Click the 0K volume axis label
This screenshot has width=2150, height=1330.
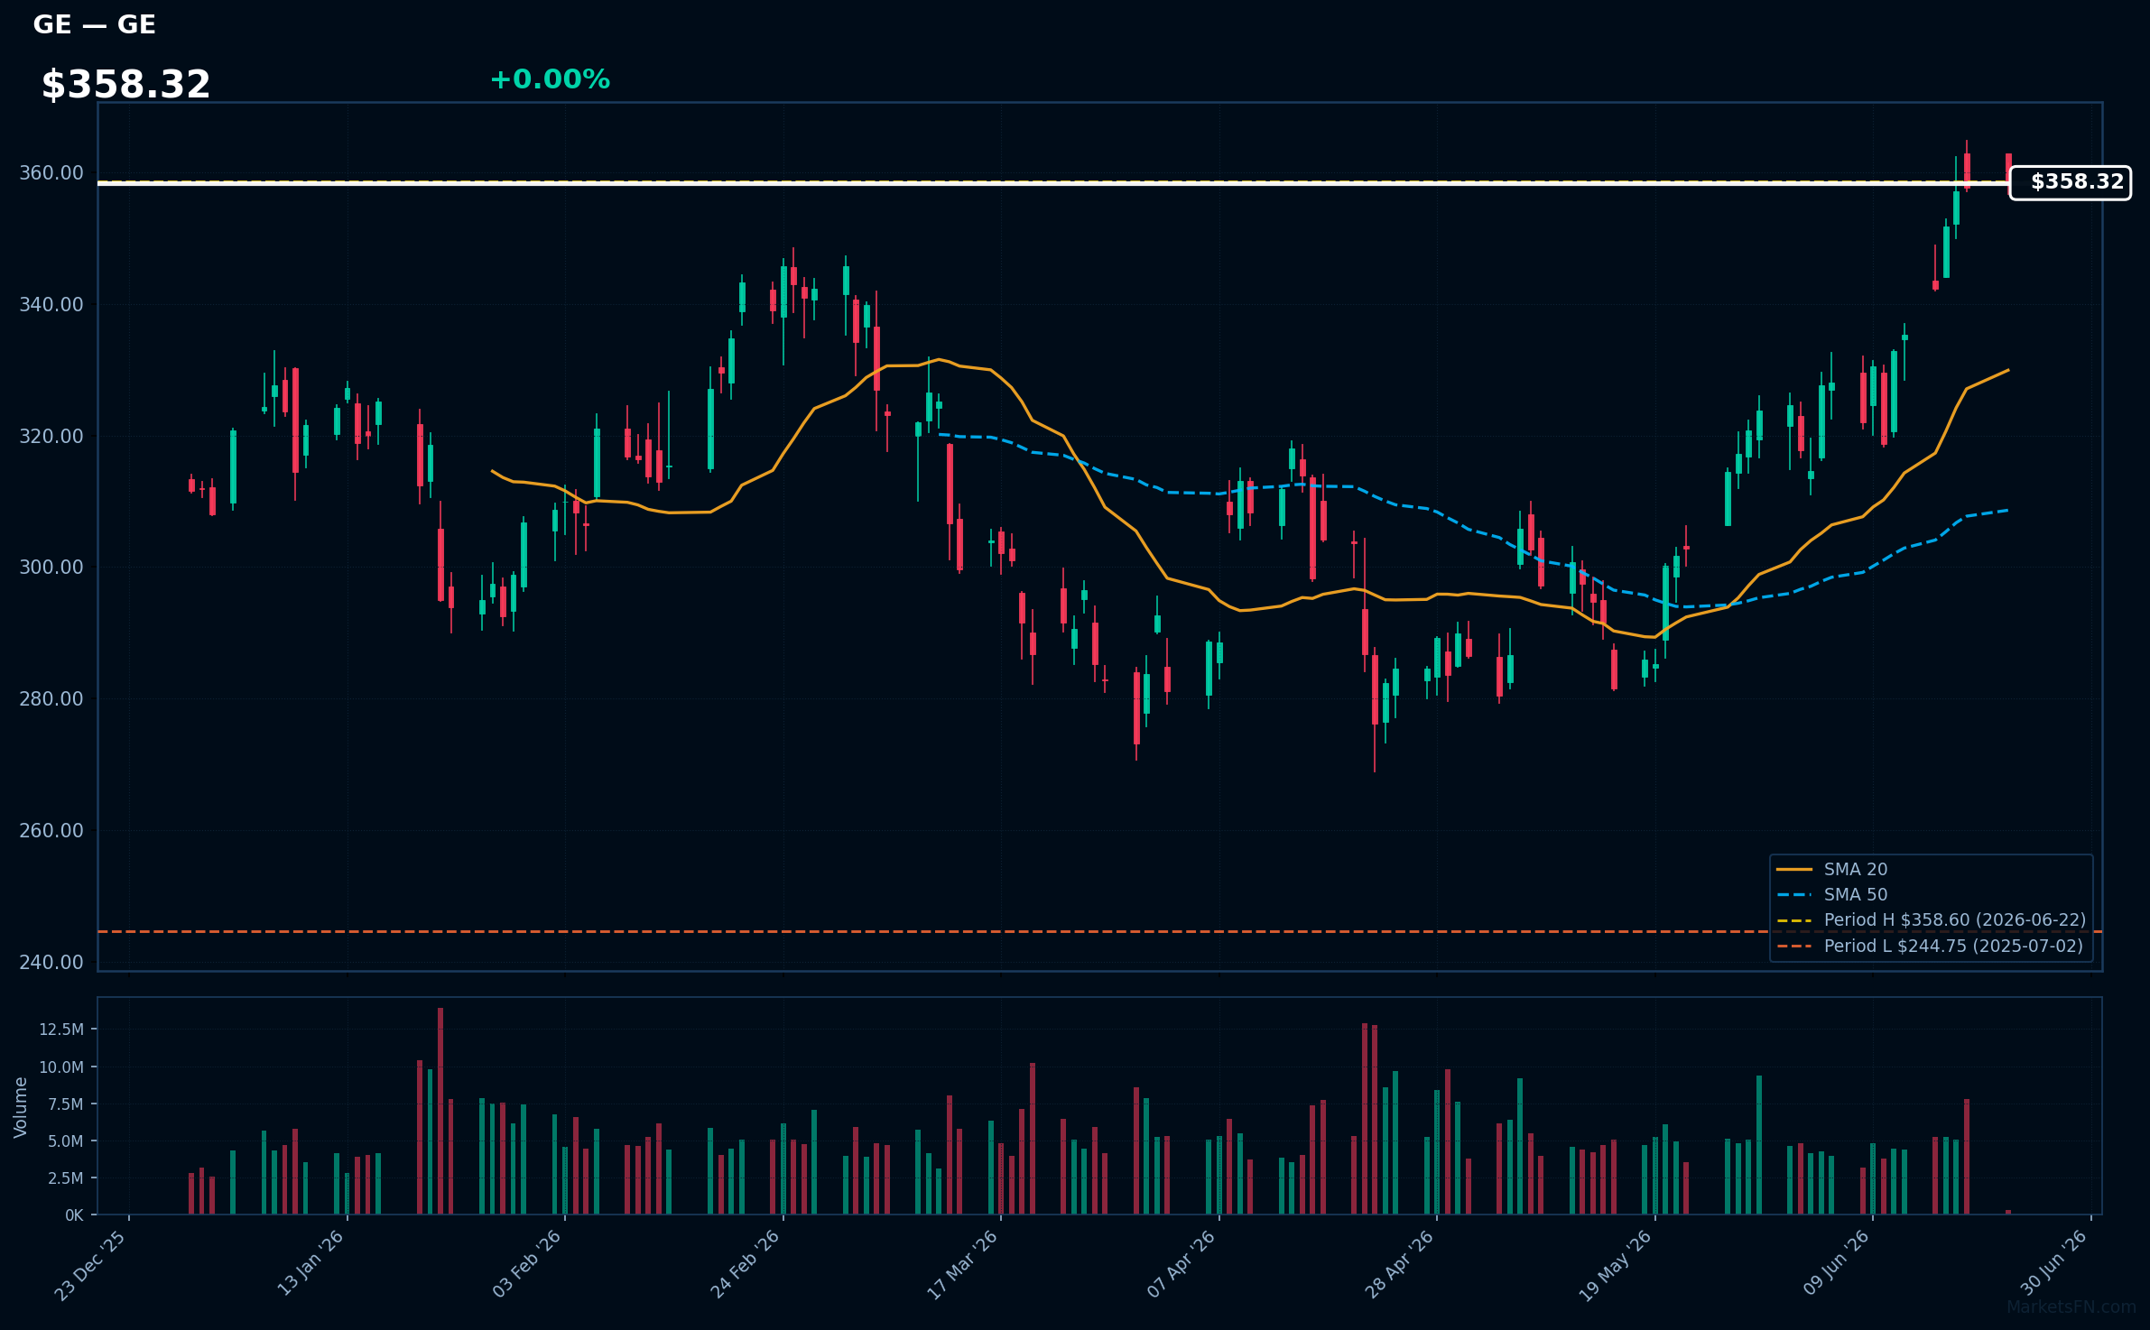[74, 1216]
